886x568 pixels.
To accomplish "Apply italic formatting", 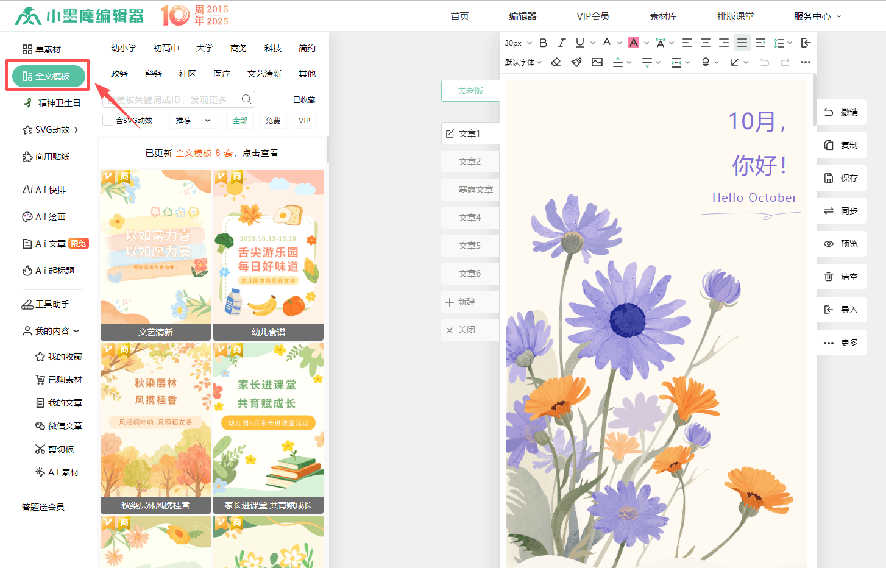I will coord(562,43).
